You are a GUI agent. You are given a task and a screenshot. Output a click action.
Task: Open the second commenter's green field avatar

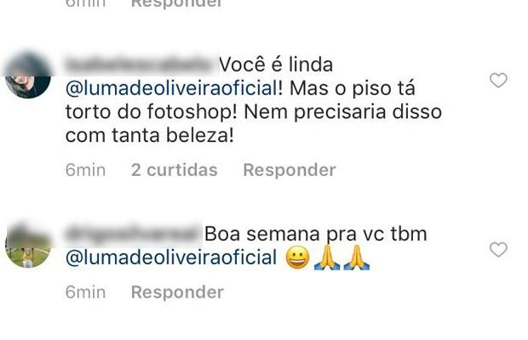28,245
